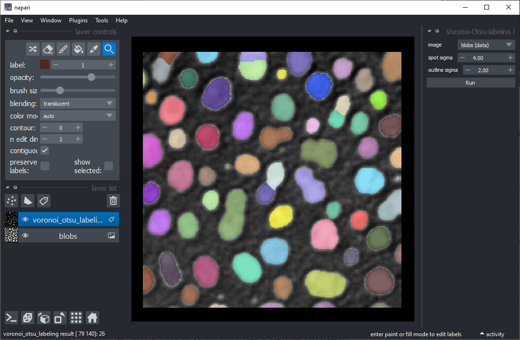Add a new shapes layer

click(x=28, y=201)
